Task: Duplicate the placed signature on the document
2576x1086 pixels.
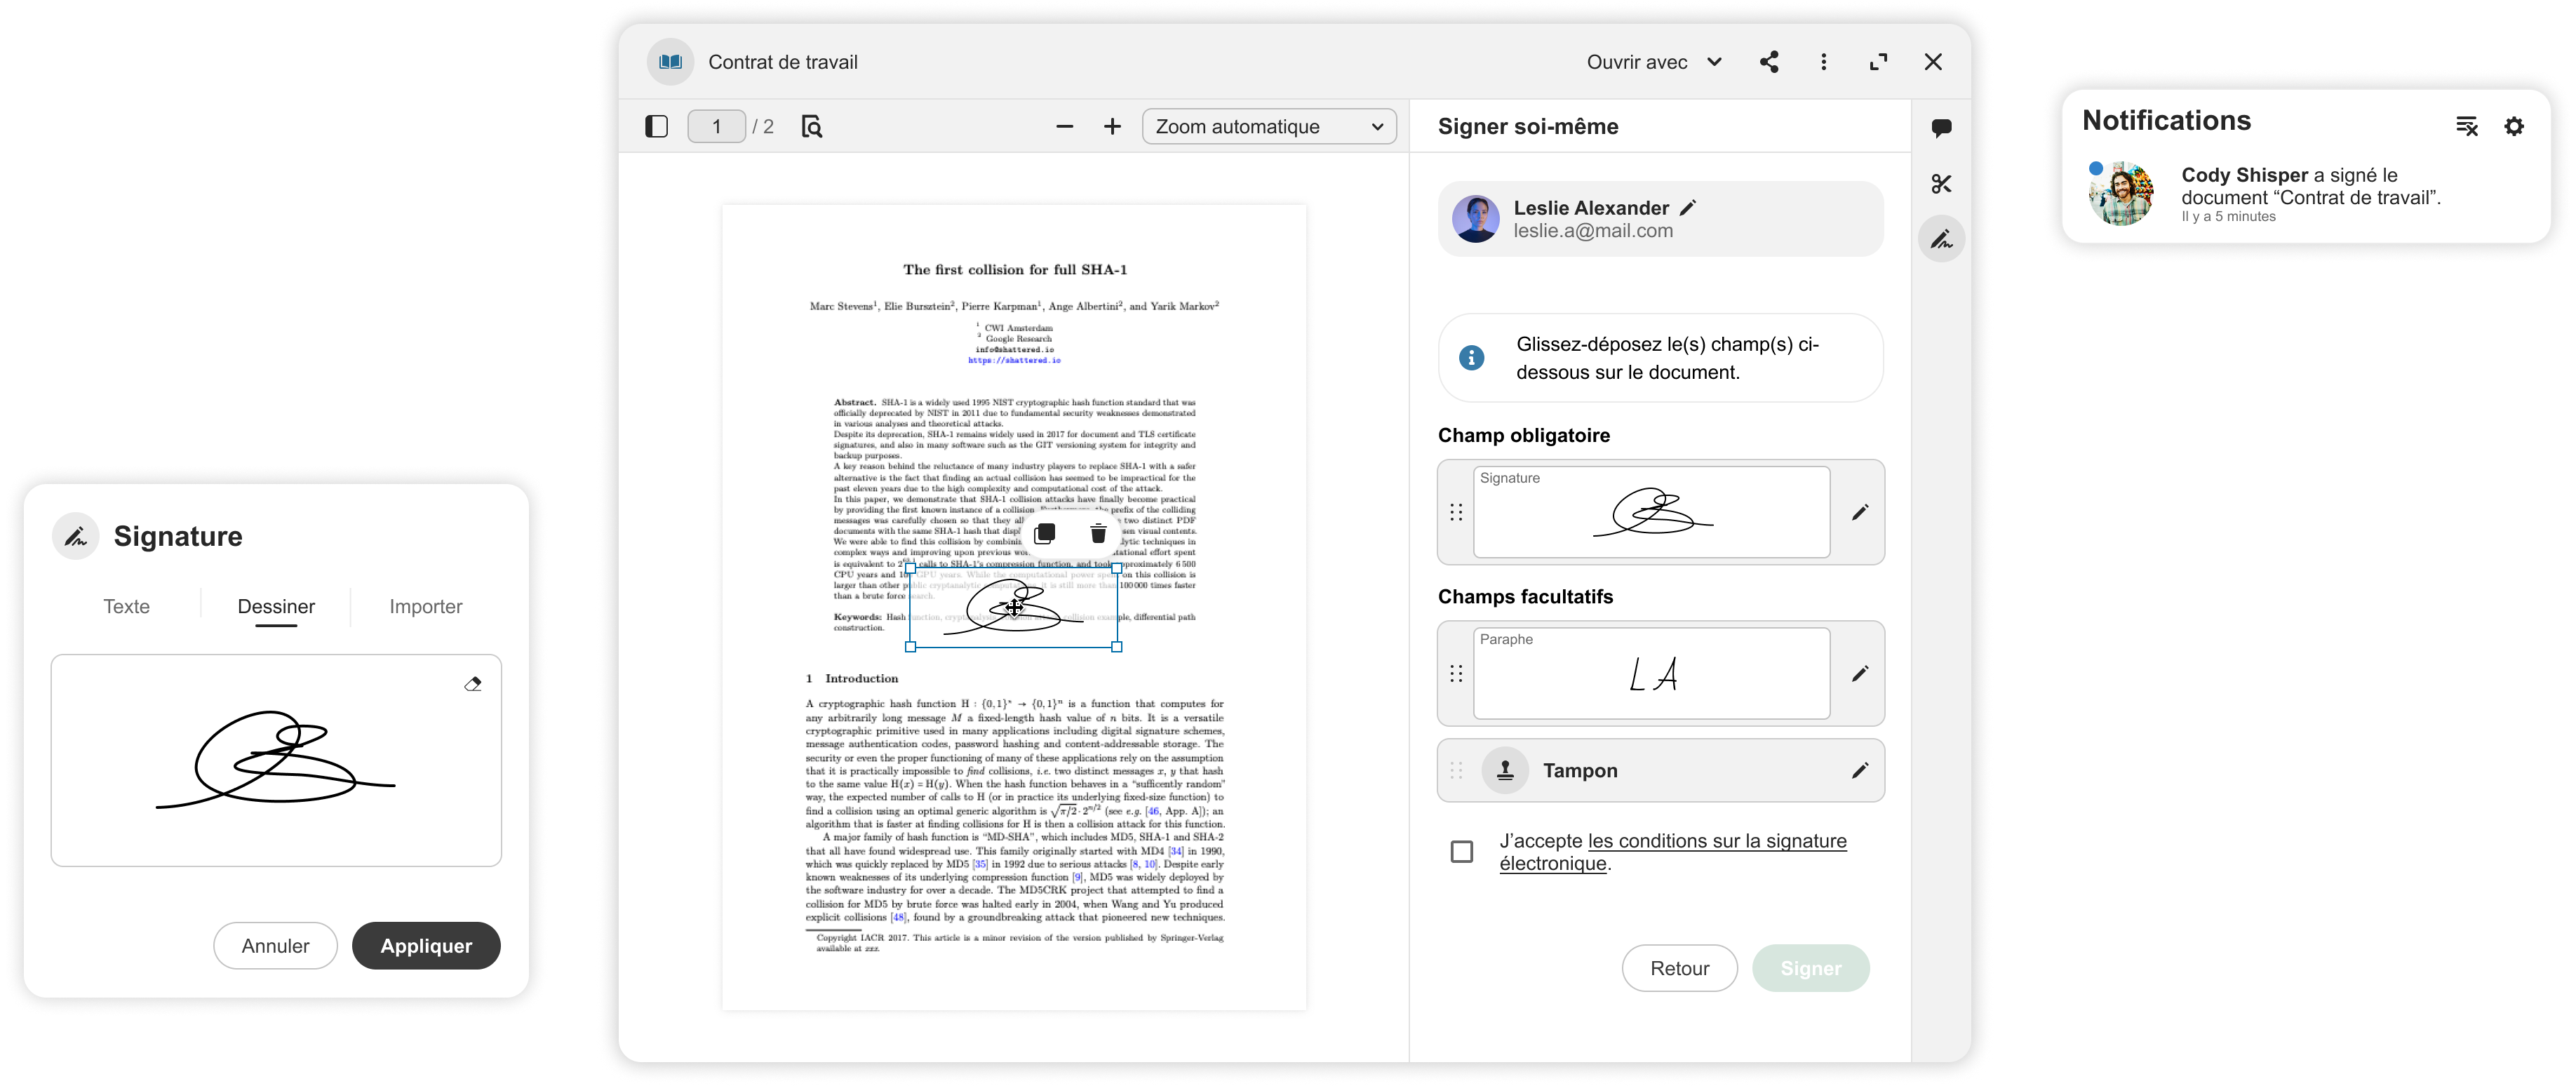Action: 1044,533
